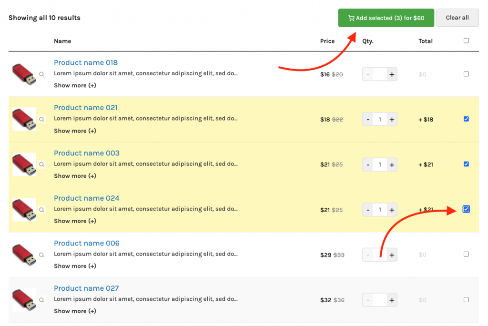Expand Show more for Product name 027

(x=75, y=311)
